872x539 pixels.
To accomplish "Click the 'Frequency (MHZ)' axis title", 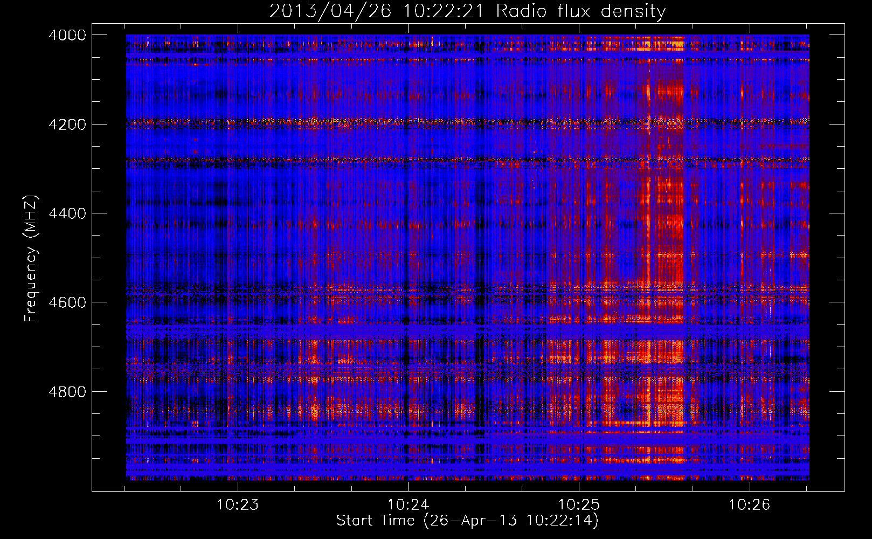I will tap(31, 258).
